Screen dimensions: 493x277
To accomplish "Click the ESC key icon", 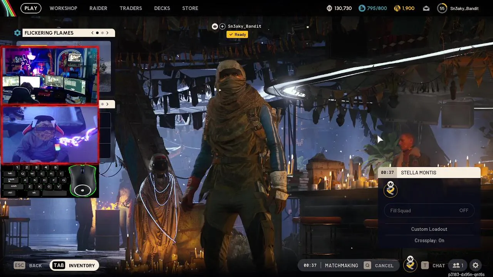I will [20, 265].
